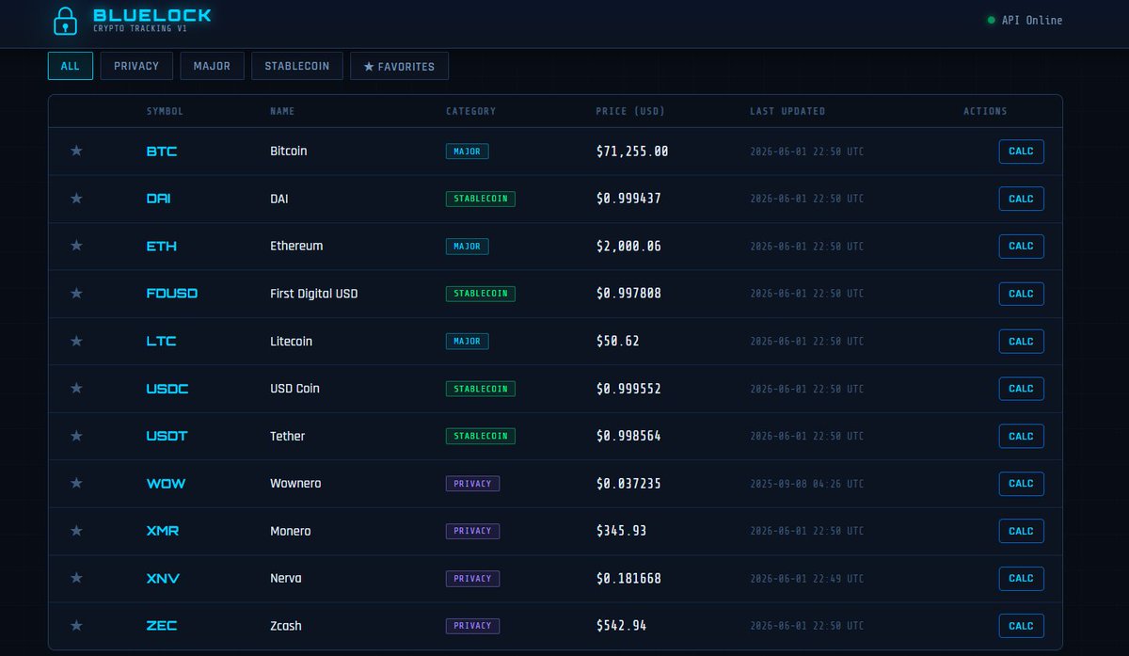Switch to the PRIVACY filter tab
This screenshot has width=1129, height=656.
click(x=136, y=66)
